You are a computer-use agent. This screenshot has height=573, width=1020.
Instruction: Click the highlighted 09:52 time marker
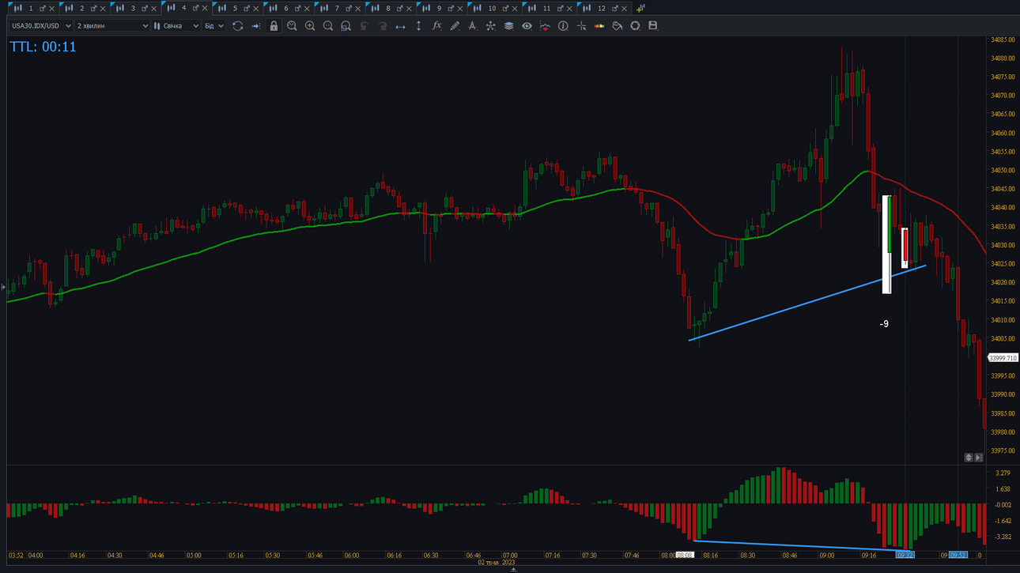pos(958,556)
